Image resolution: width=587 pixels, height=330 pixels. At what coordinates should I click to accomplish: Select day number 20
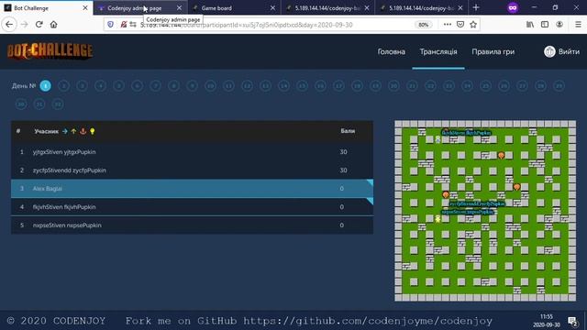pos(393,86)
